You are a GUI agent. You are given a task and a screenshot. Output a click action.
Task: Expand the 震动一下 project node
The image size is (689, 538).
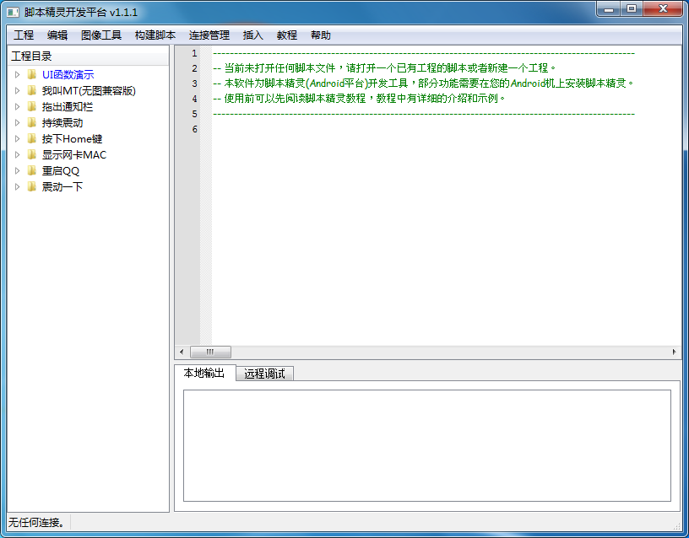[17, 187]
